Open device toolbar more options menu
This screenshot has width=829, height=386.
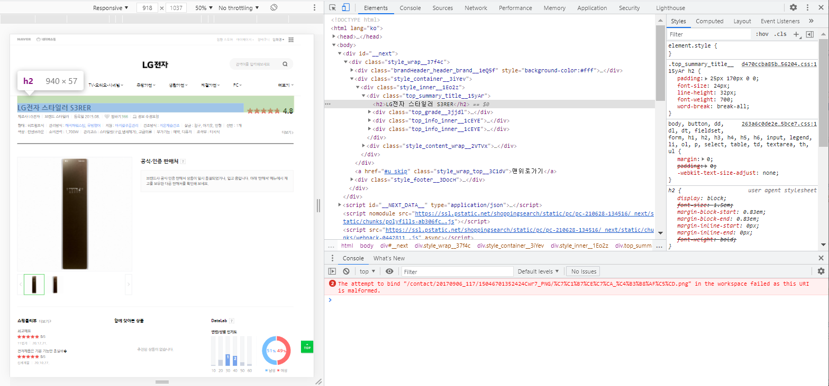click(315, 8)
